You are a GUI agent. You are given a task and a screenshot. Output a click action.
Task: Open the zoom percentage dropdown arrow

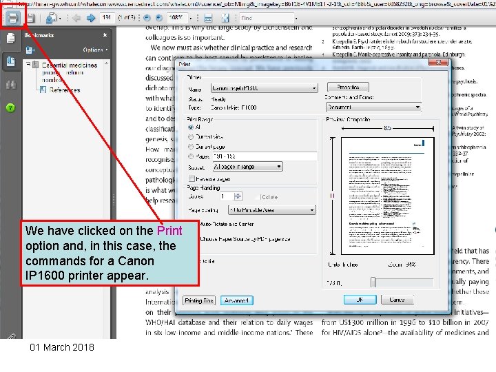pyautogui.click(x=190, y=19)
